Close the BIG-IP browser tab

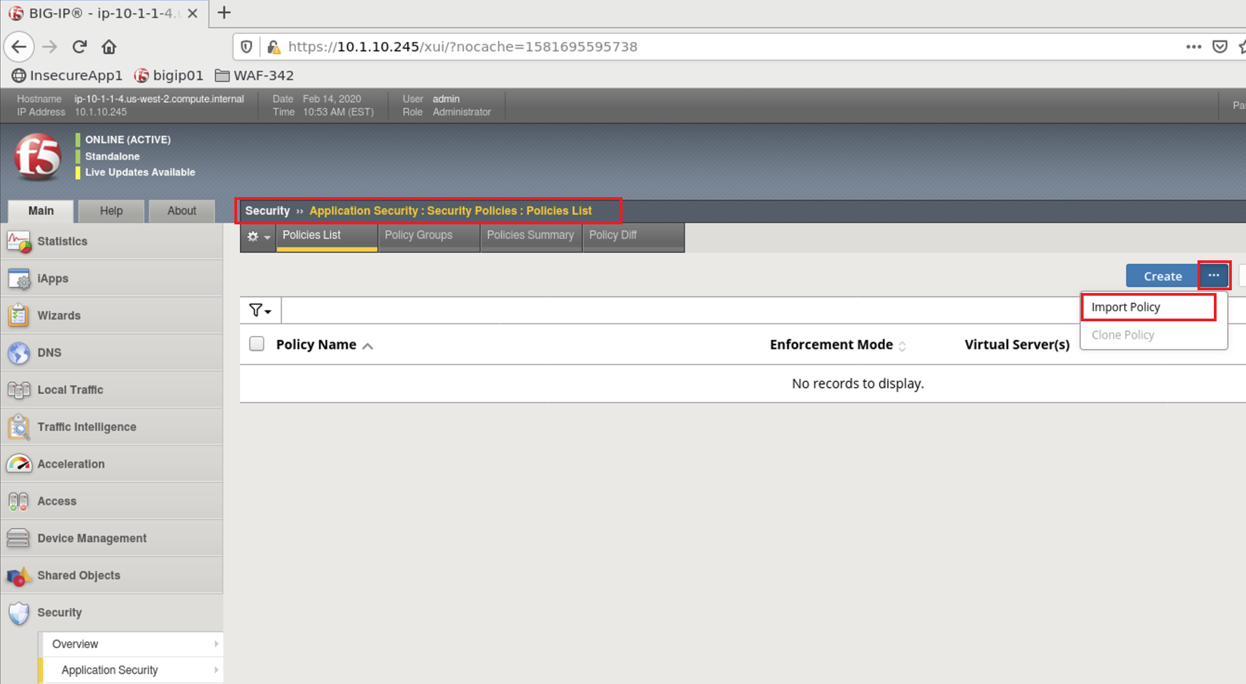tap(192, 14)
